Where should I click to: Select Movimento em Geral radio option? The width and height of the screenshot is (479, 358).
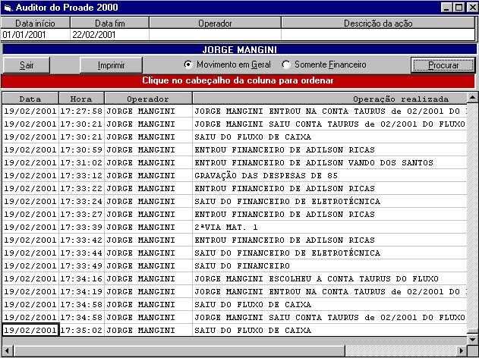coord(188,64)
